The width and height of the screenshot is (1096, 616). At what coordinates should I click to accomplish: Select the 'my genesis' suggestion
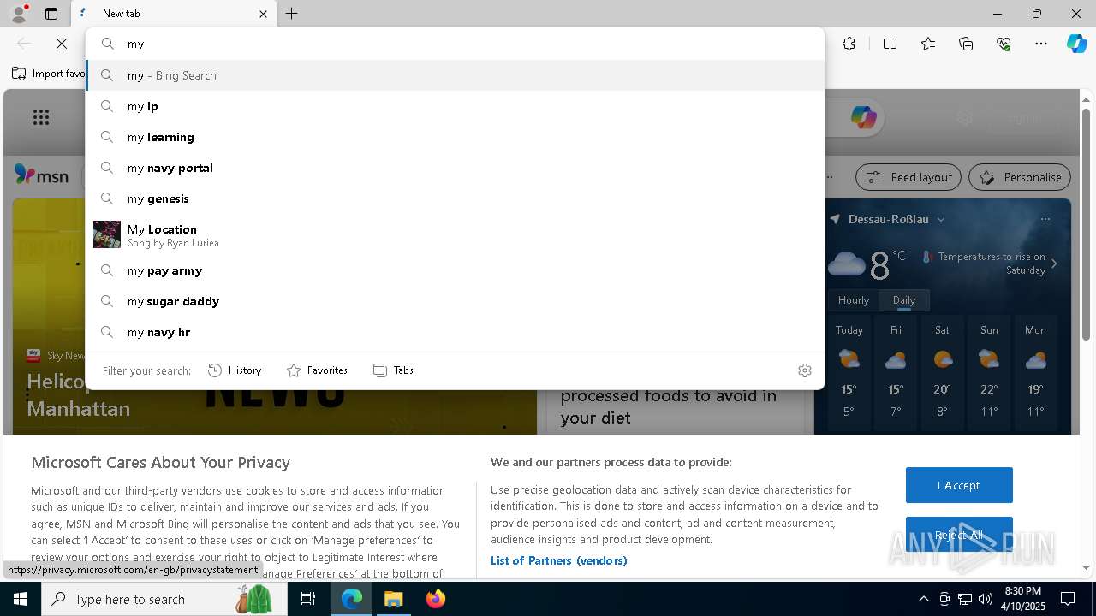click(x=455, y=198)
